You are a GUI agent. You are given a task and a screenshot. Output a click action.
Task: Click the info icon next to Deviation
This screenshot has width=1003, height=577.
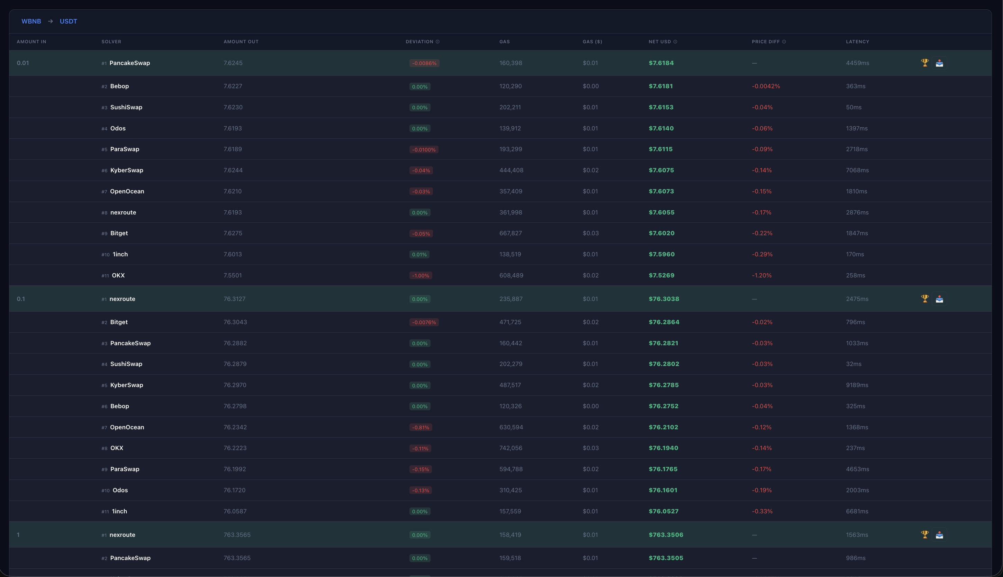438,42
